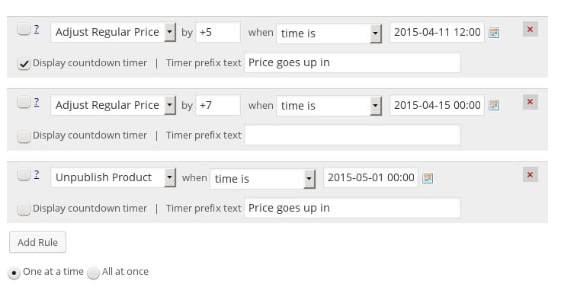This screenshot has height=287, width=561.
Task: Remove the Unpublish Product rule
Action: pos(531,174)
